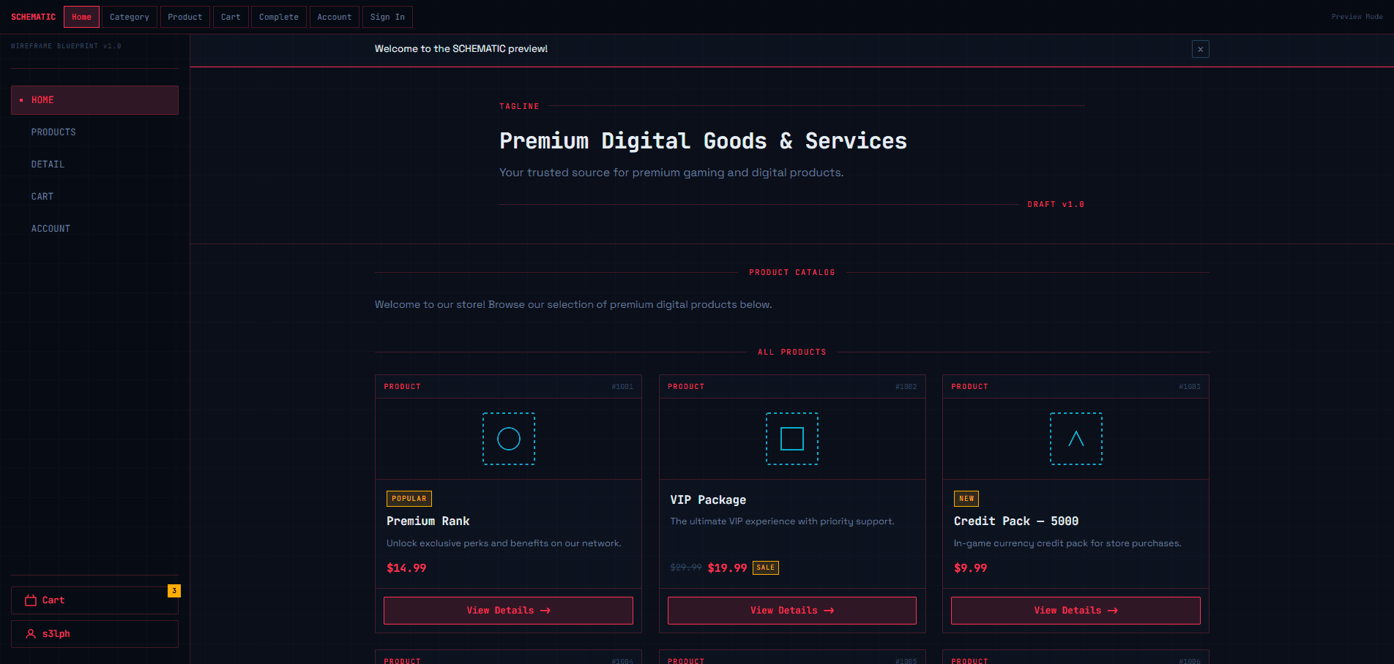This screenshot has width=1394, height=664.
Task: Click the $19.99 sale price
Action: 728,568
